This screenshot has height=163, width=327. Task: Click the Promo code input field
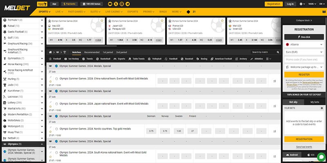click(304, 59)
